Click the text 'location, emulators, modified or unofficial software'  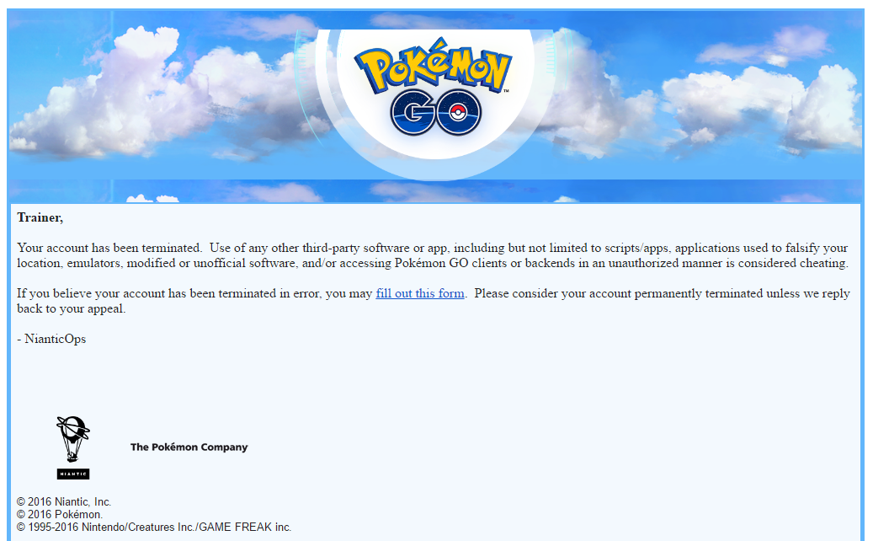click(x=157, y=263)
